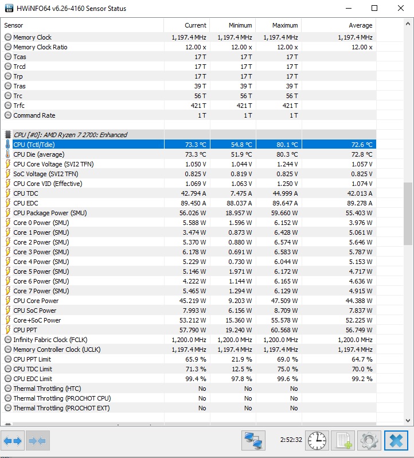Click lightning icon of CPU EDC row

coord(8,203)
